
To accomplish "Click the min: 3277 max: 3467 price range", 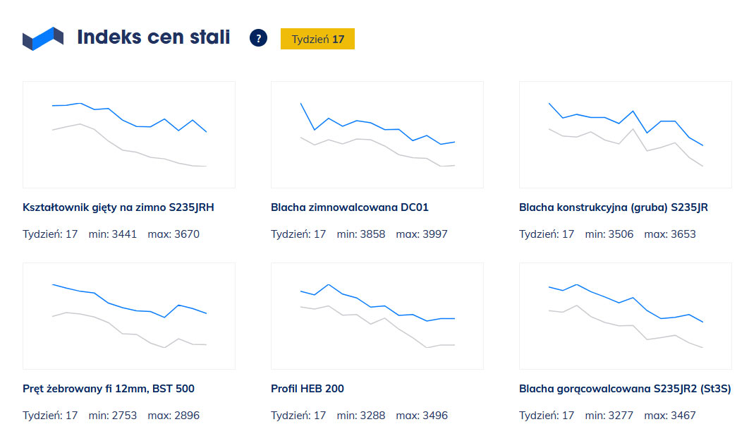I will [640, 416].
